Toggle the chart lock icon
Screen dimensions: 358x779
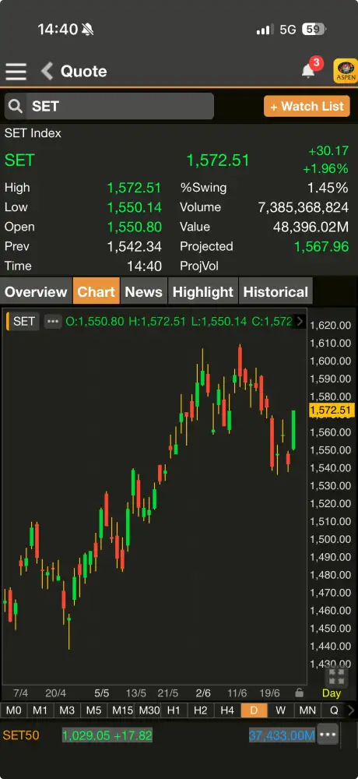(x=299, y=693)
